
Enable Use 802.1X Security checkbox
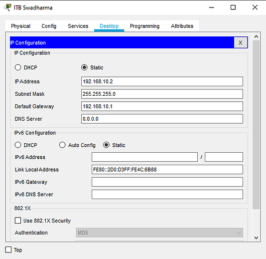tap(18, 221)
